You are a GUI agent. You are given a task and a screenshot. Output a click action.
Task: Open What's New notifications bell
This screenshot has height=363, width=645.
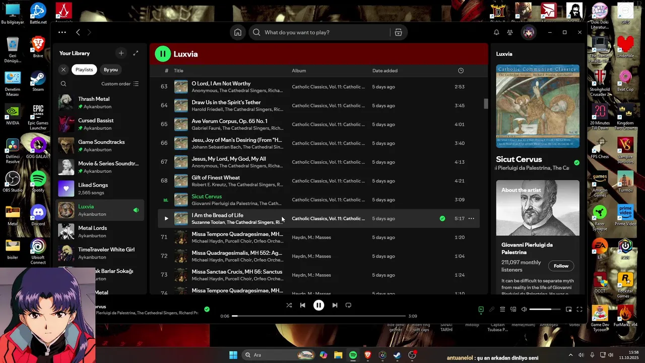pos(496,32)
